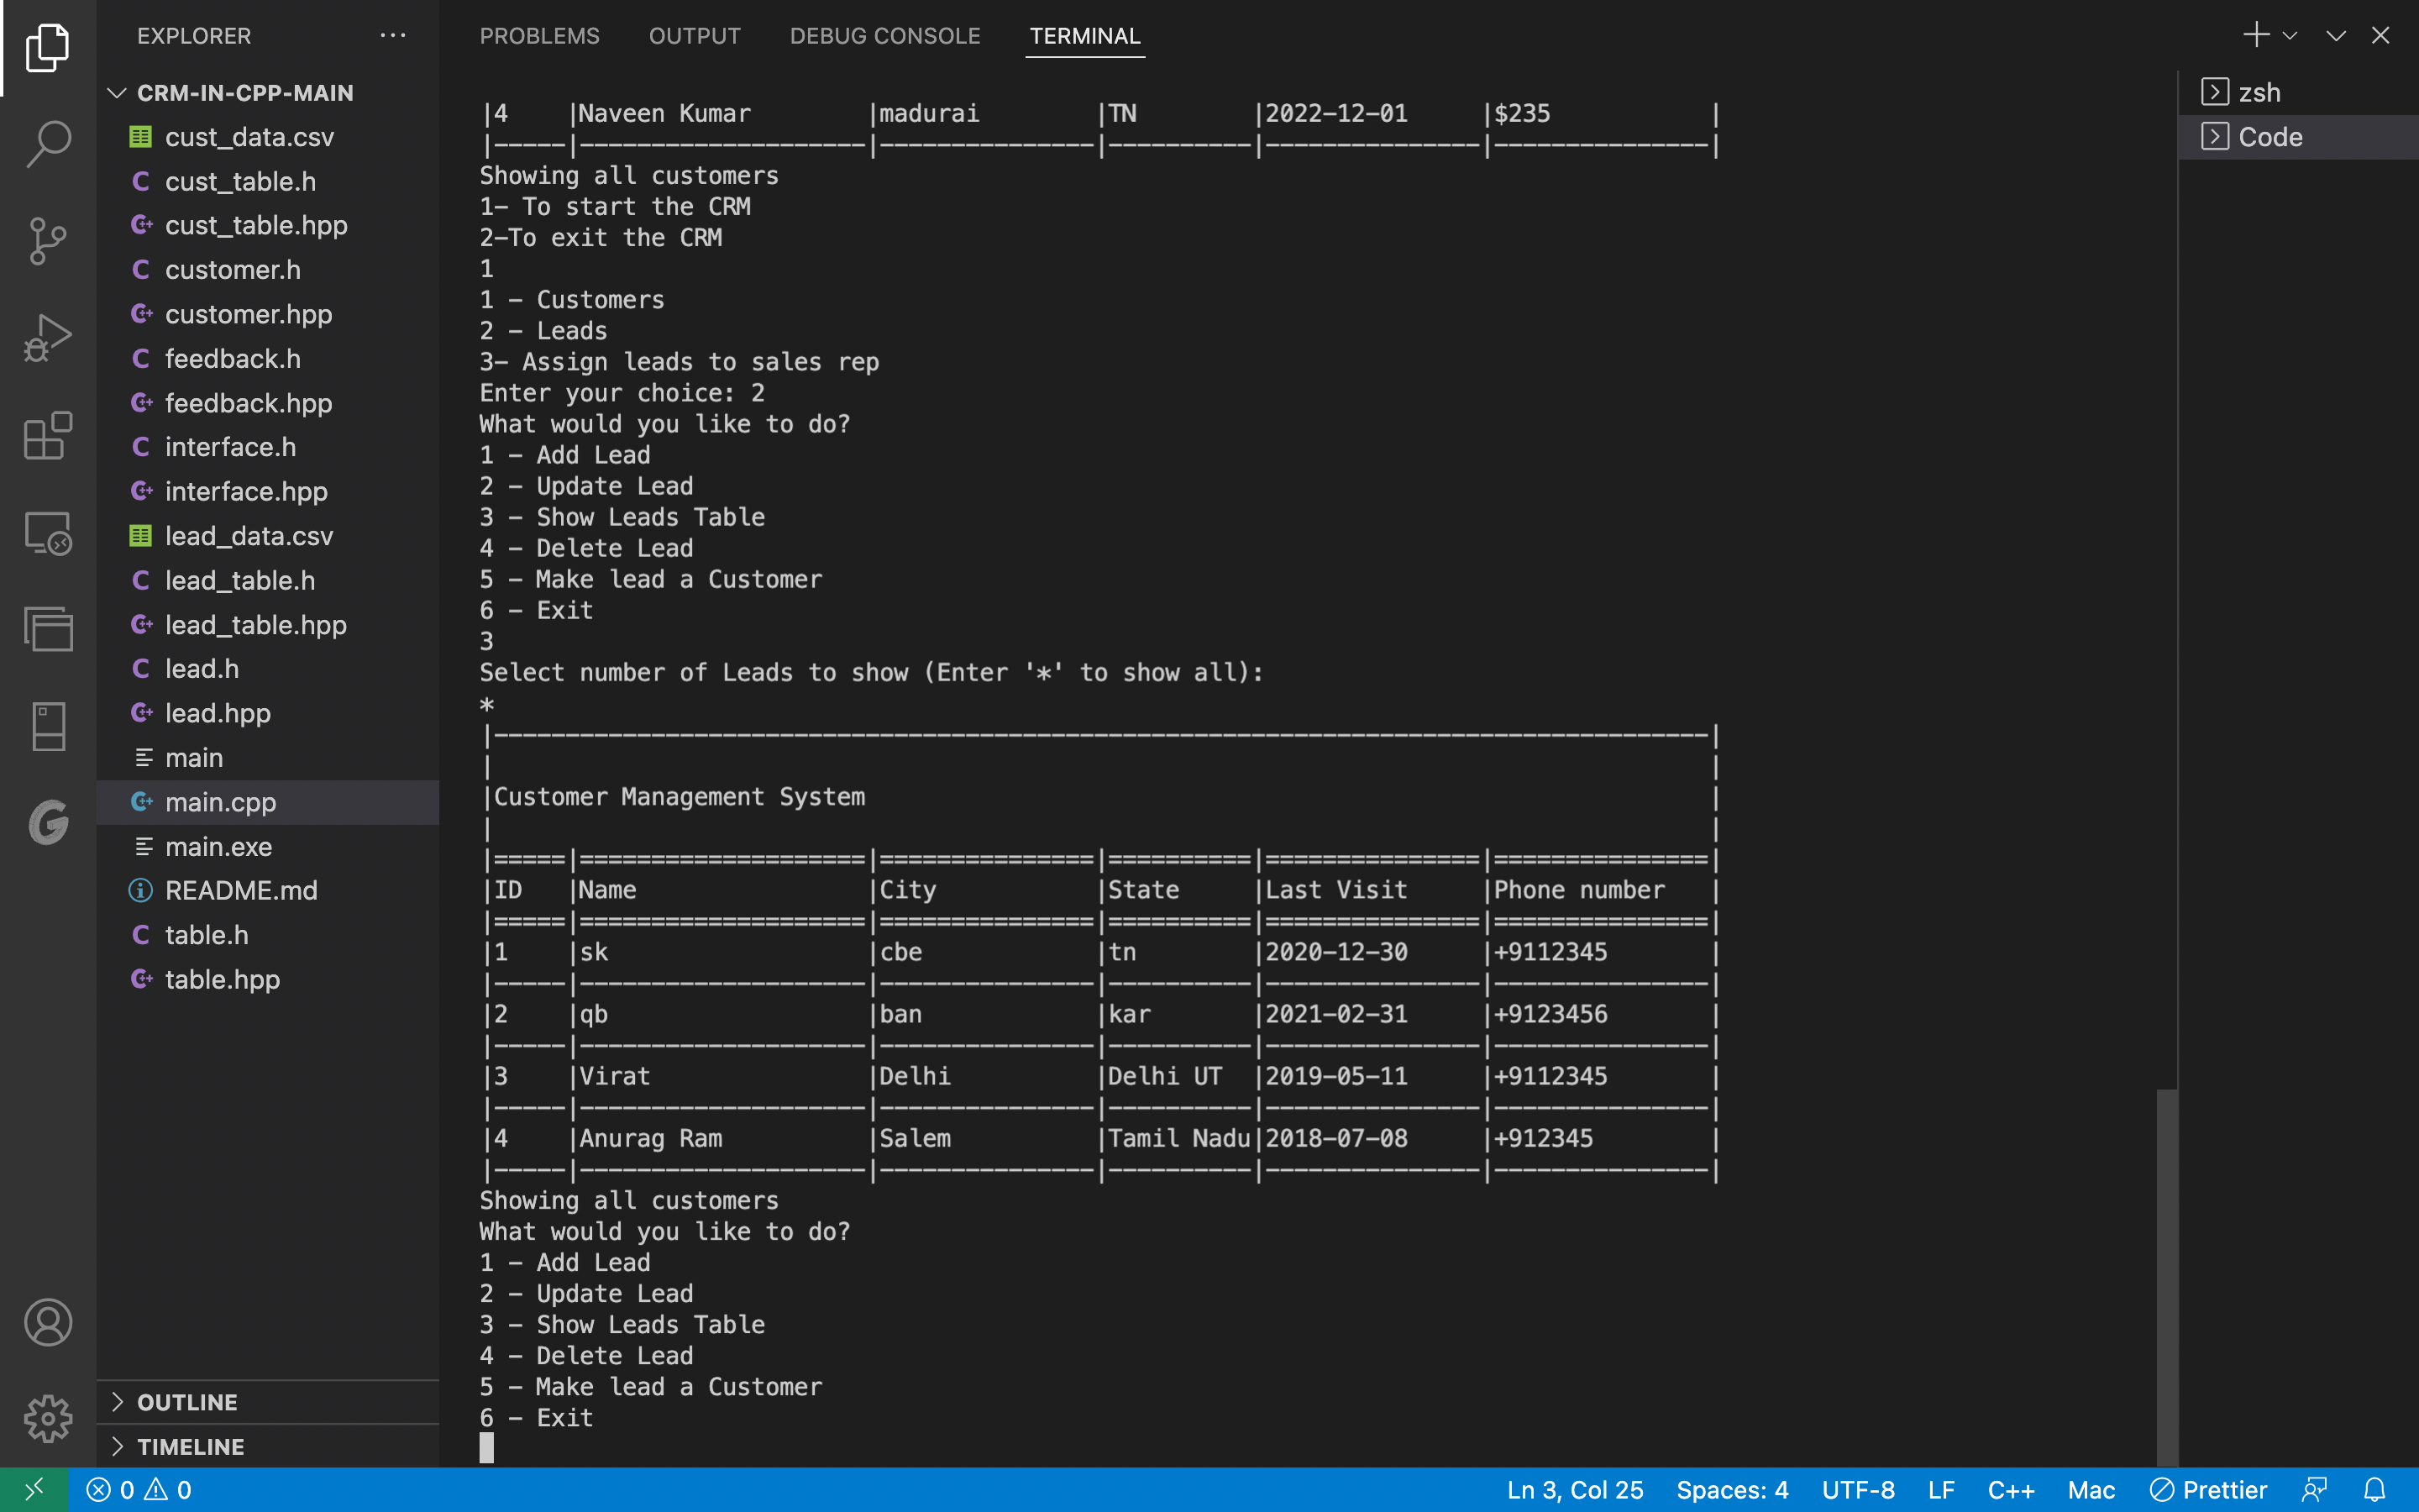Close the terminal panel with X icon

click(x=2380, y=35)
